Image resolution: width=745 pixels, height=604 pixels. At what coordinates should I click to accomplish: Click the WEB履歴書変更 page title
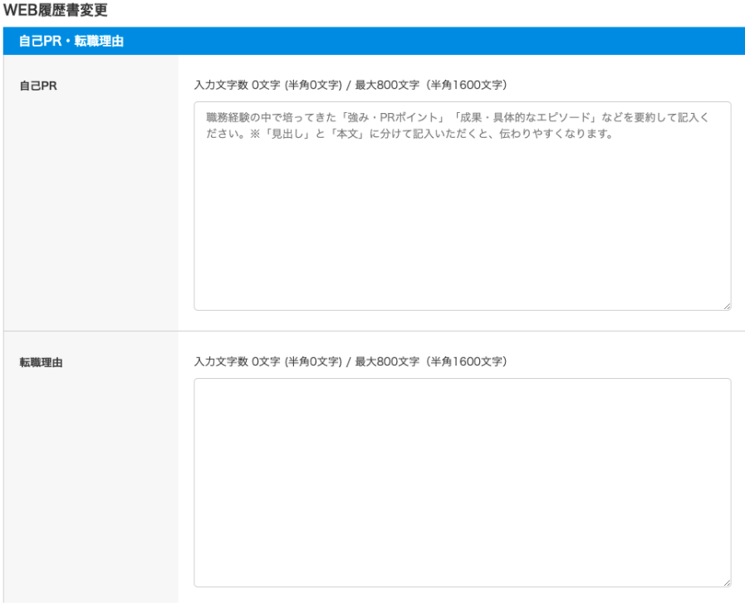(56, 11)
